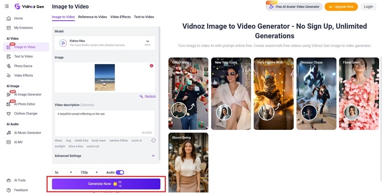This screenshot has height=193, width=382.
Task: Open Video Effects in sidebar
Action: click(23, 75)
